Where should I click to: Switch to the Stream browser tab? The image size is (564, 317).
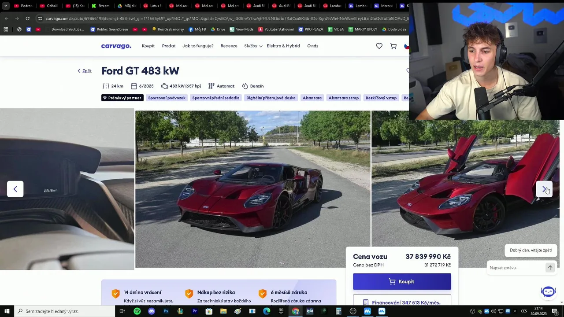[x=100, y=6]
